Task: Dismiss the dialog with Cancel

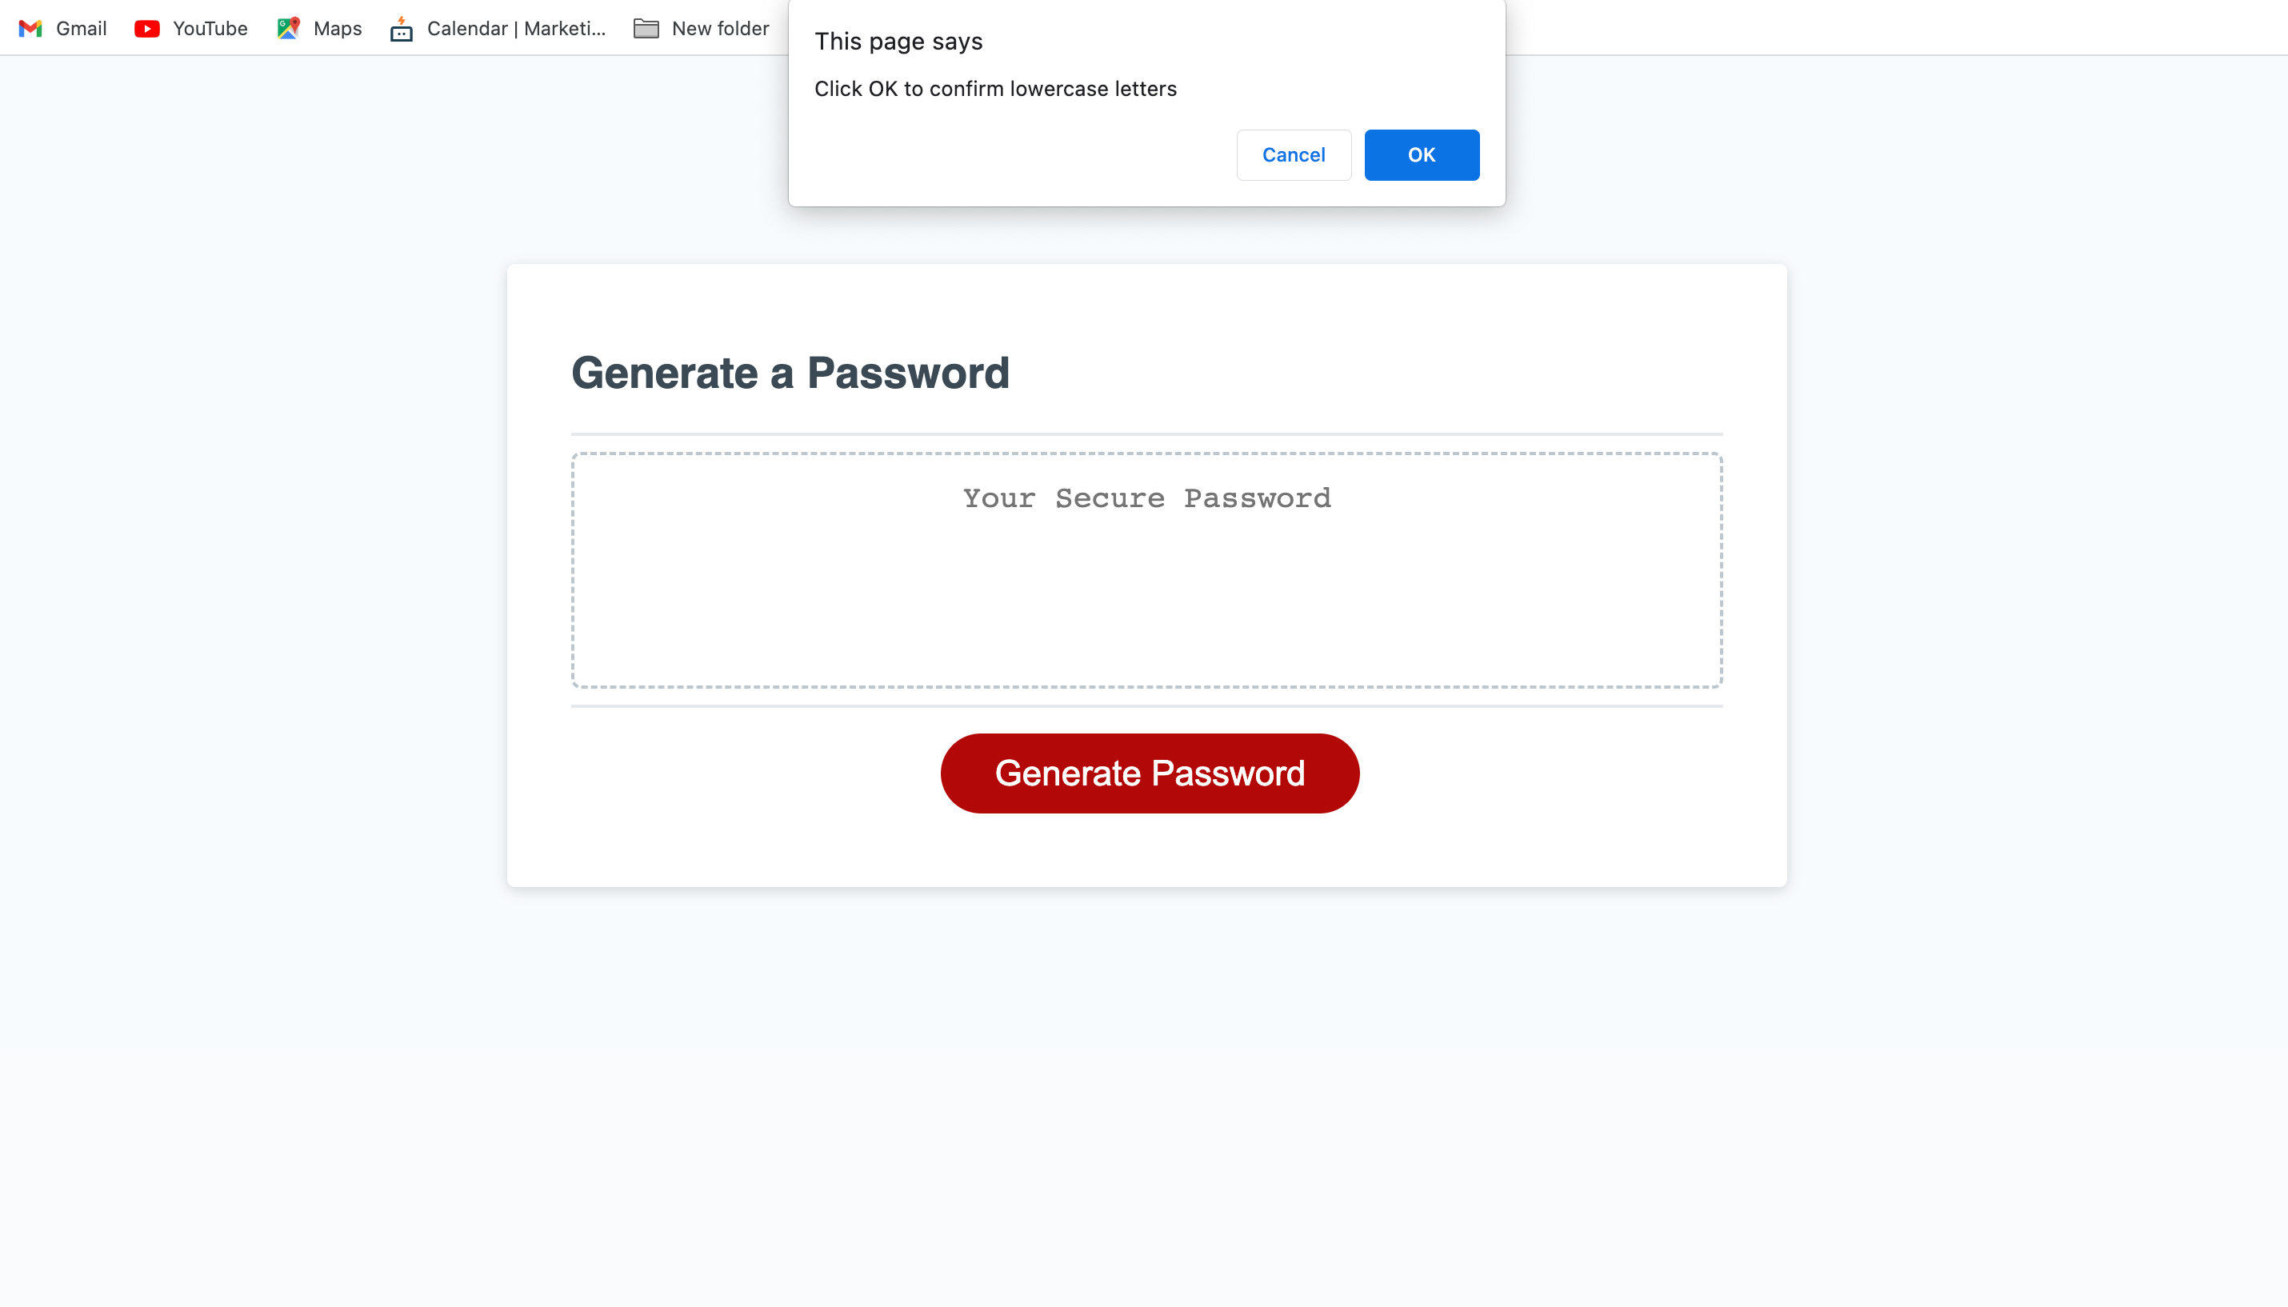Action: (x=1293, y=154)
